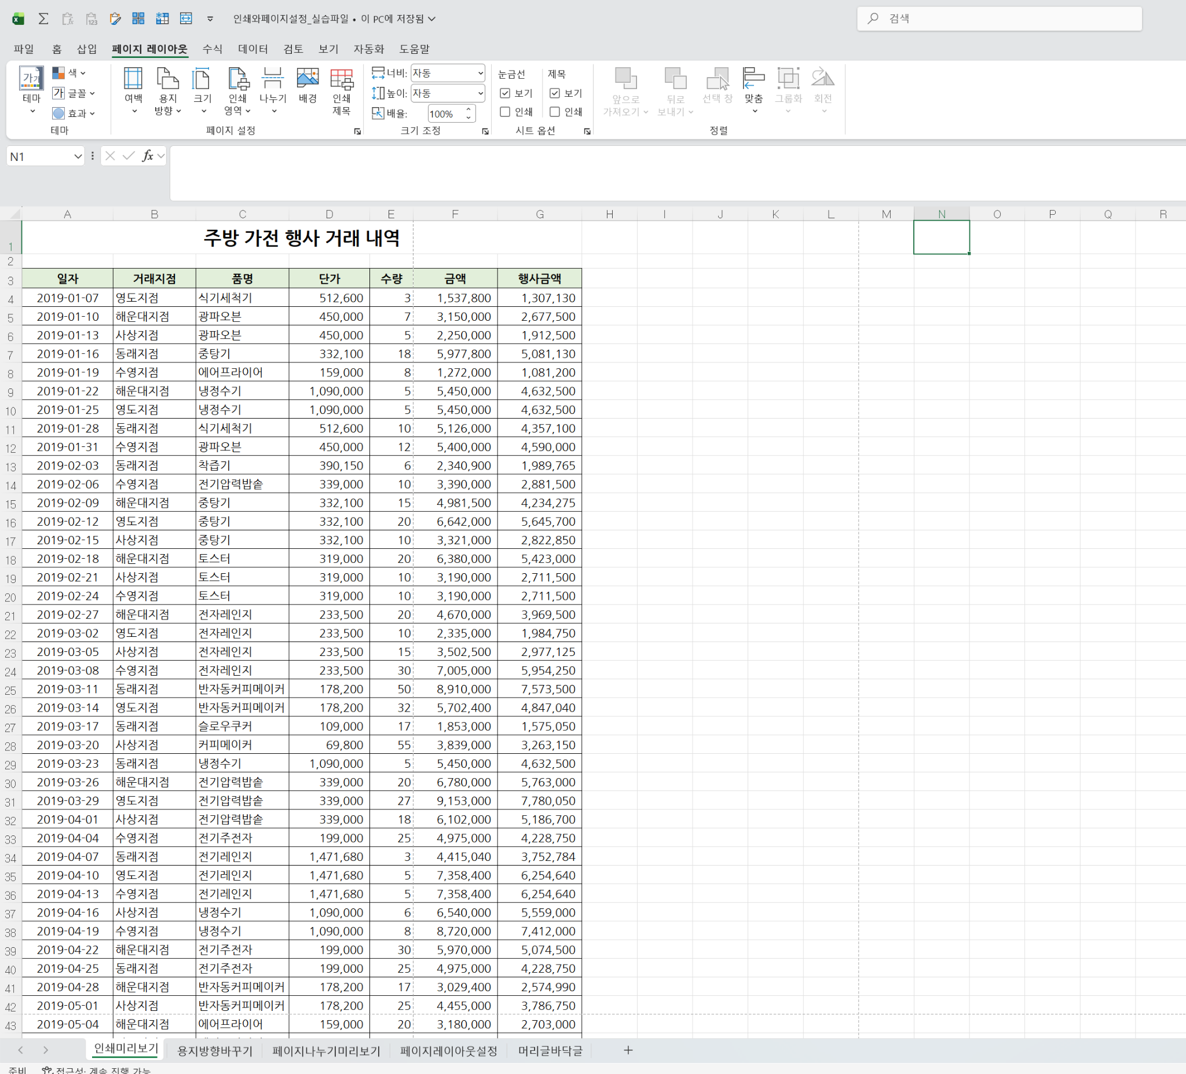Click the 배경 (Background) icon
Image resolution: width=1186 pixels, height=1074 pixels.
tap(307, 79)
